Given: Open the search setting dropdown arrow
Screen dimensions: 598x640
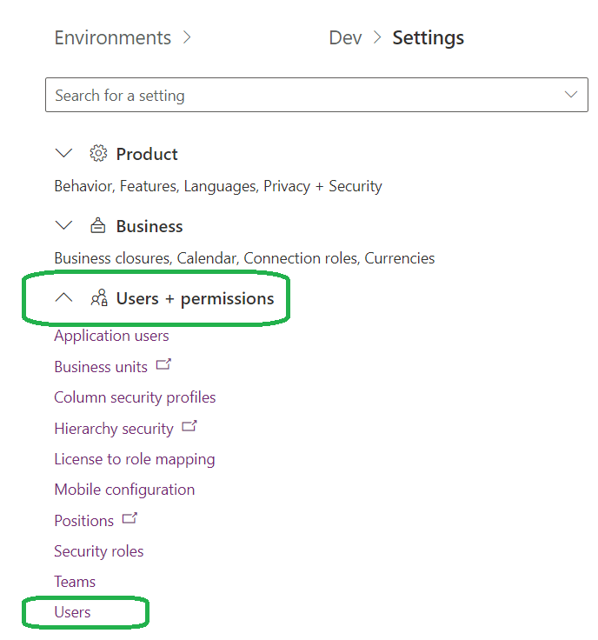Looking at the screenshot, I should [x=571, y=95].
